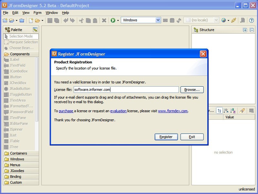Click the Save All toolbar icon
258x194 pixels.
(57, 20)
